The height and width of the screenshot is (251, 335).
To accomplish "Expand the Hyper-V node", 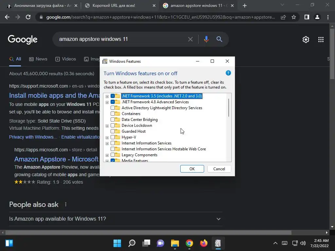I will (x=107, y=138).
